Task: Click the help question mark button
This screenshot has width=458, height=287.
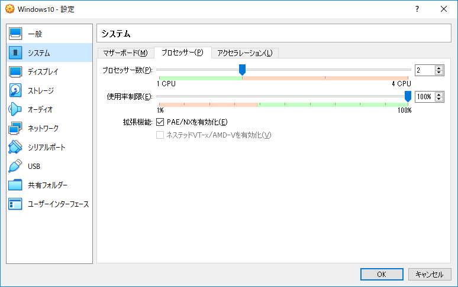Action: [x=417, y=9]
